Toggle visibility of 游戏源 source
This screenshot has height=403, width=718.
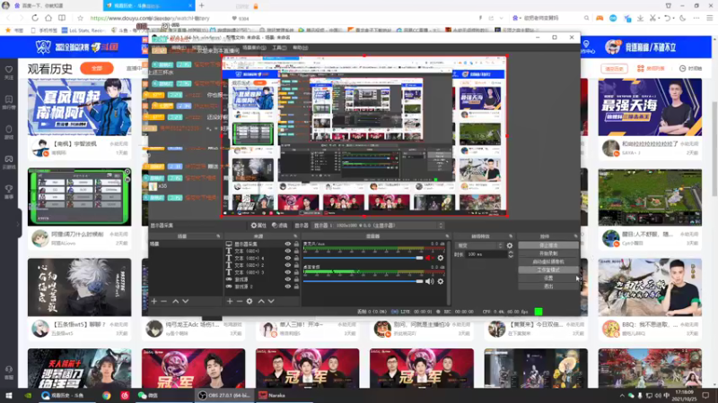pyautogui.click(x=287, y=279)
